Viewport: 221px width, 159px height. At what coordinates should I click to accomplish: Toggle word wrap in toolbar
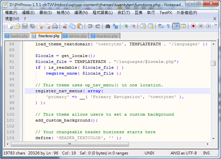click(x=161, y=26)
